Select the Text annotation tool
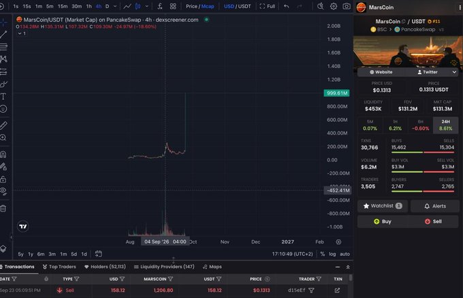463x298 pixels. point(3,97)
